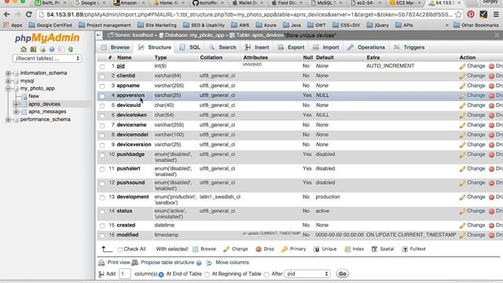
Task: Tick checkbox for created column
Action: 102,226
